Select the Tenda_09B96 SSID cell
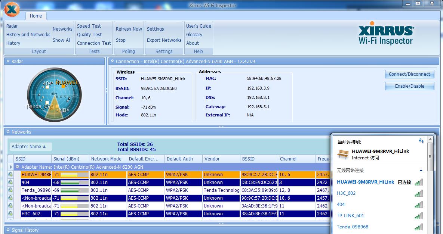This screenshot has width=443, height=234. [36, 190]
